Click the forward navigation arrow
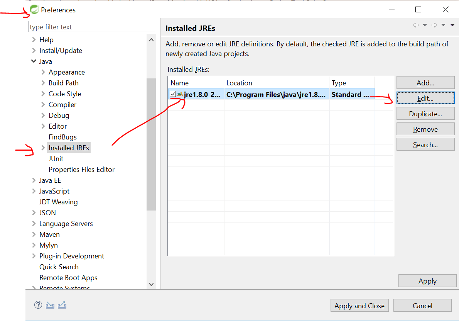The height and width of the screenshot is (321, 459). tap(434, 25)
